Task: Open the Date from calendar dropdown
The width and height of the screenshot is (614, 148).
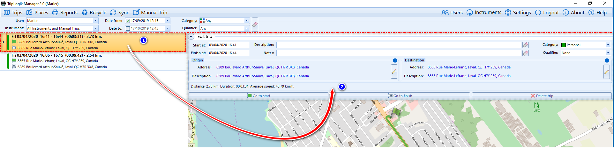Action: tap(167, 21)
